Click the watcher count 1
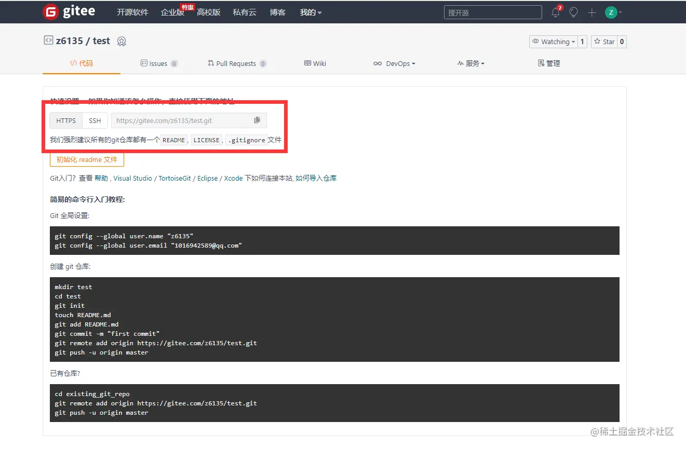This screenshot has height=449, width=686. click(x=582, y=42)
